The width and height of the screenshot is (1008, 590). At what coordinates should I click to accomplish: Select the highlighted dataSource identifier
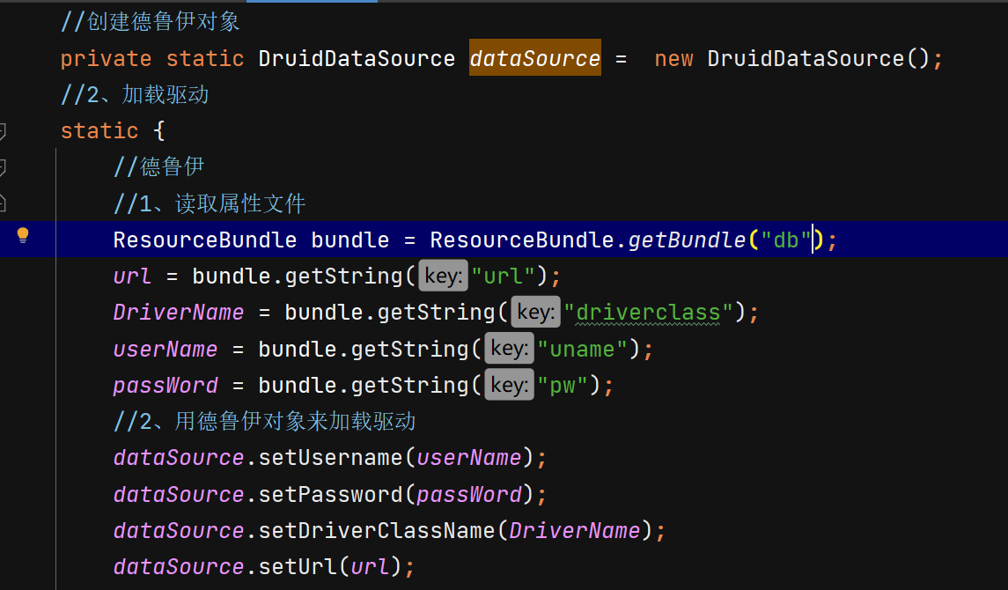534,57
